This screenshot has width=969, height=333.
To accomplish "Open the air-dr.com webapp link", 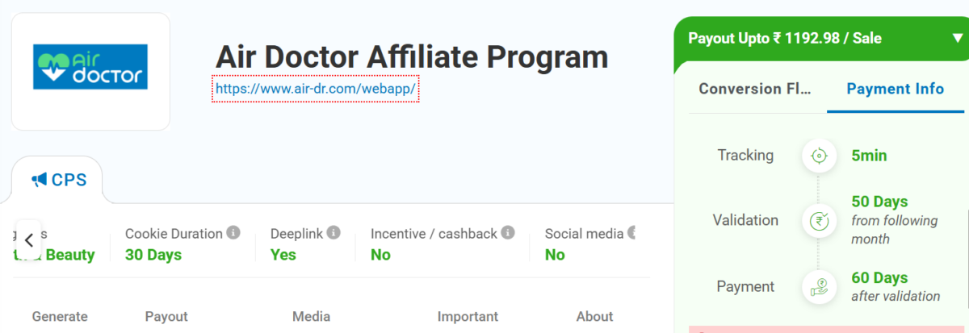I will coord(316,89).
